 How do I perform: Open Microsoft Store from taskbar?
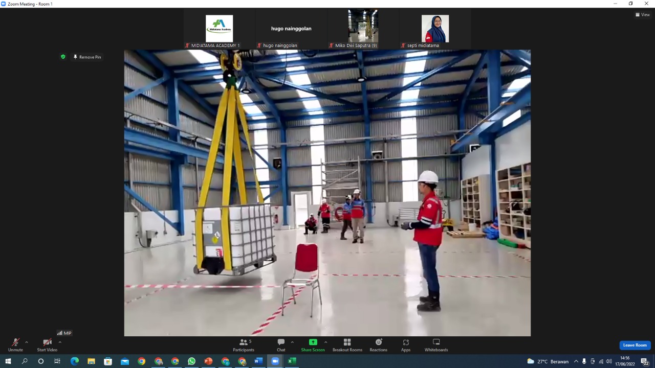coord(108,361)
